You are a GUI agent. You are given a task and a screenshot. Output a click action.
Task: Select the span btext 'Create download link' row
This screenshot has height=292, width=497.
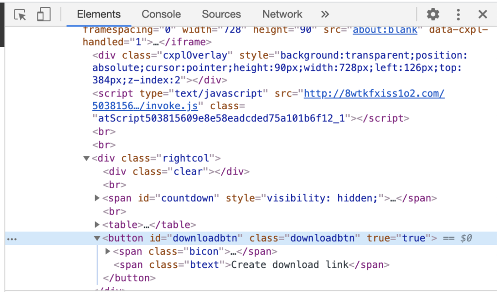[x=252, y=264]
